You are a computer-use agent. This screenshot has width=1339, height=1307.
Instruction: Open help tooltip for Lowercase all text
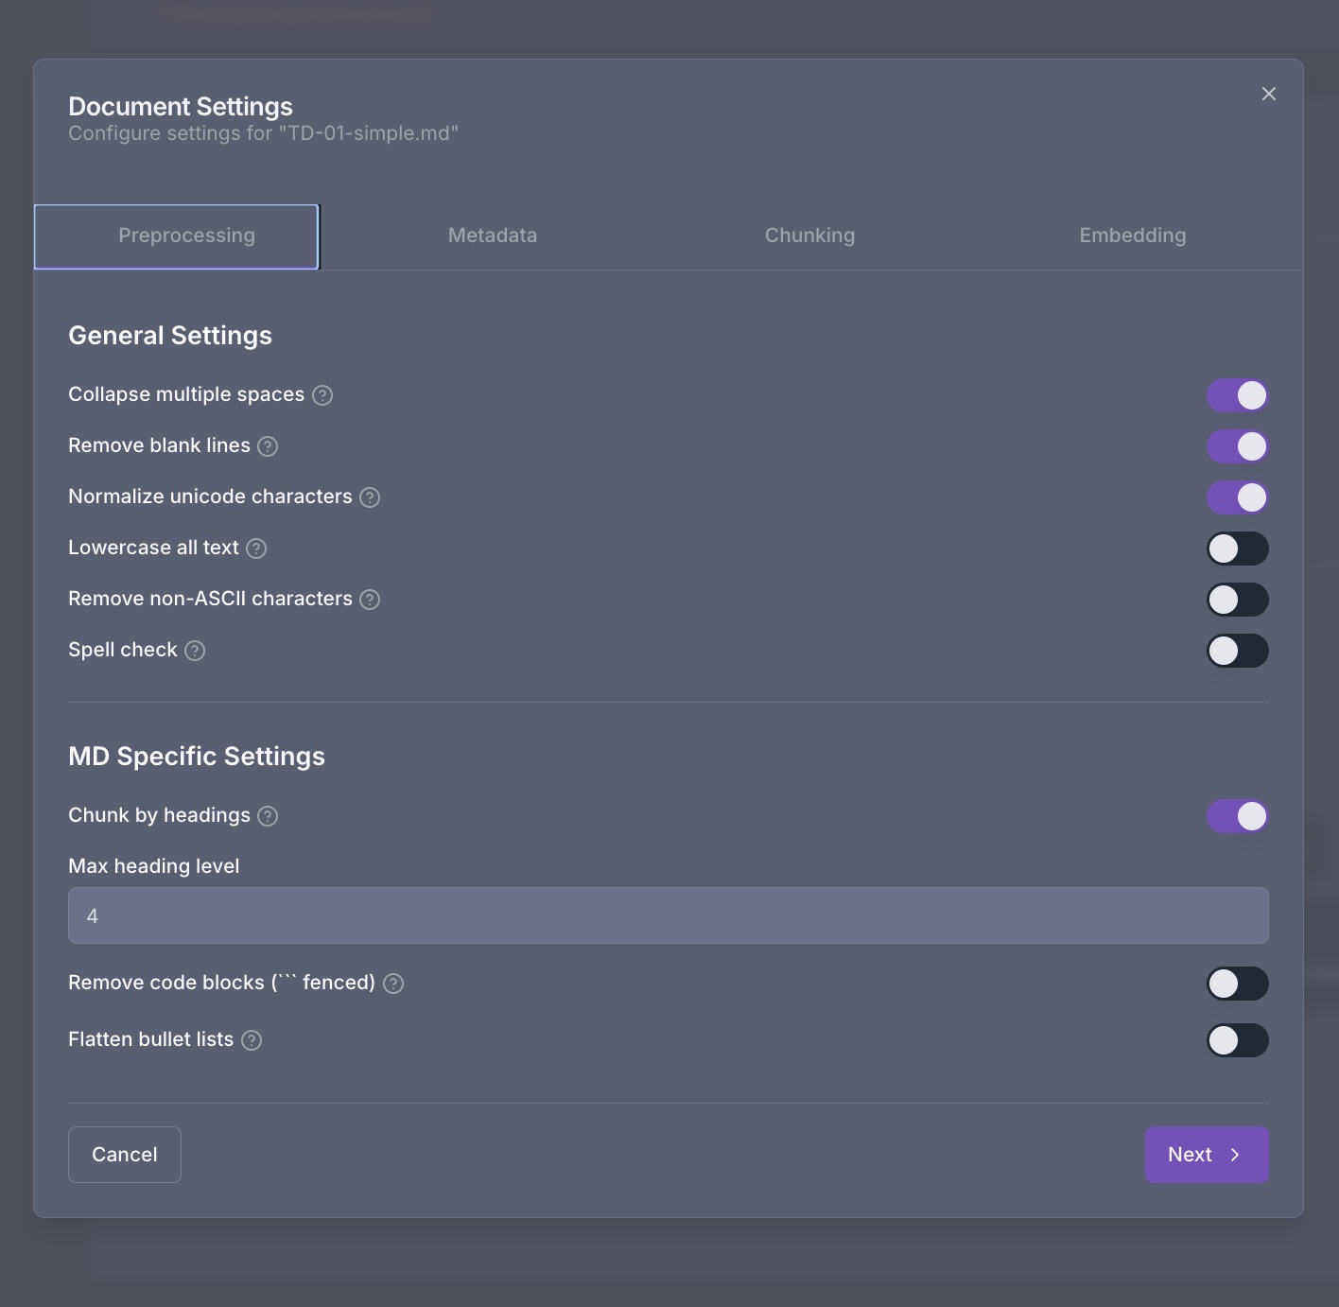256,548
